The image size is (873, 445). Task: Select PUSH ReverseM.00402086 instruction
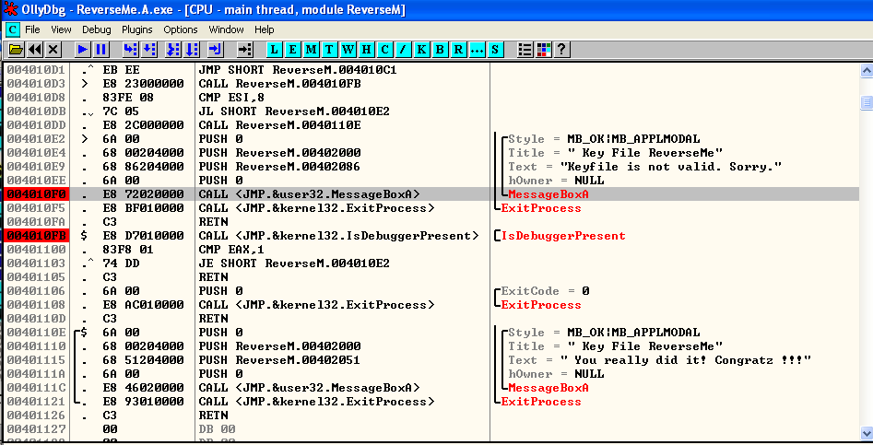click(279, 167)
